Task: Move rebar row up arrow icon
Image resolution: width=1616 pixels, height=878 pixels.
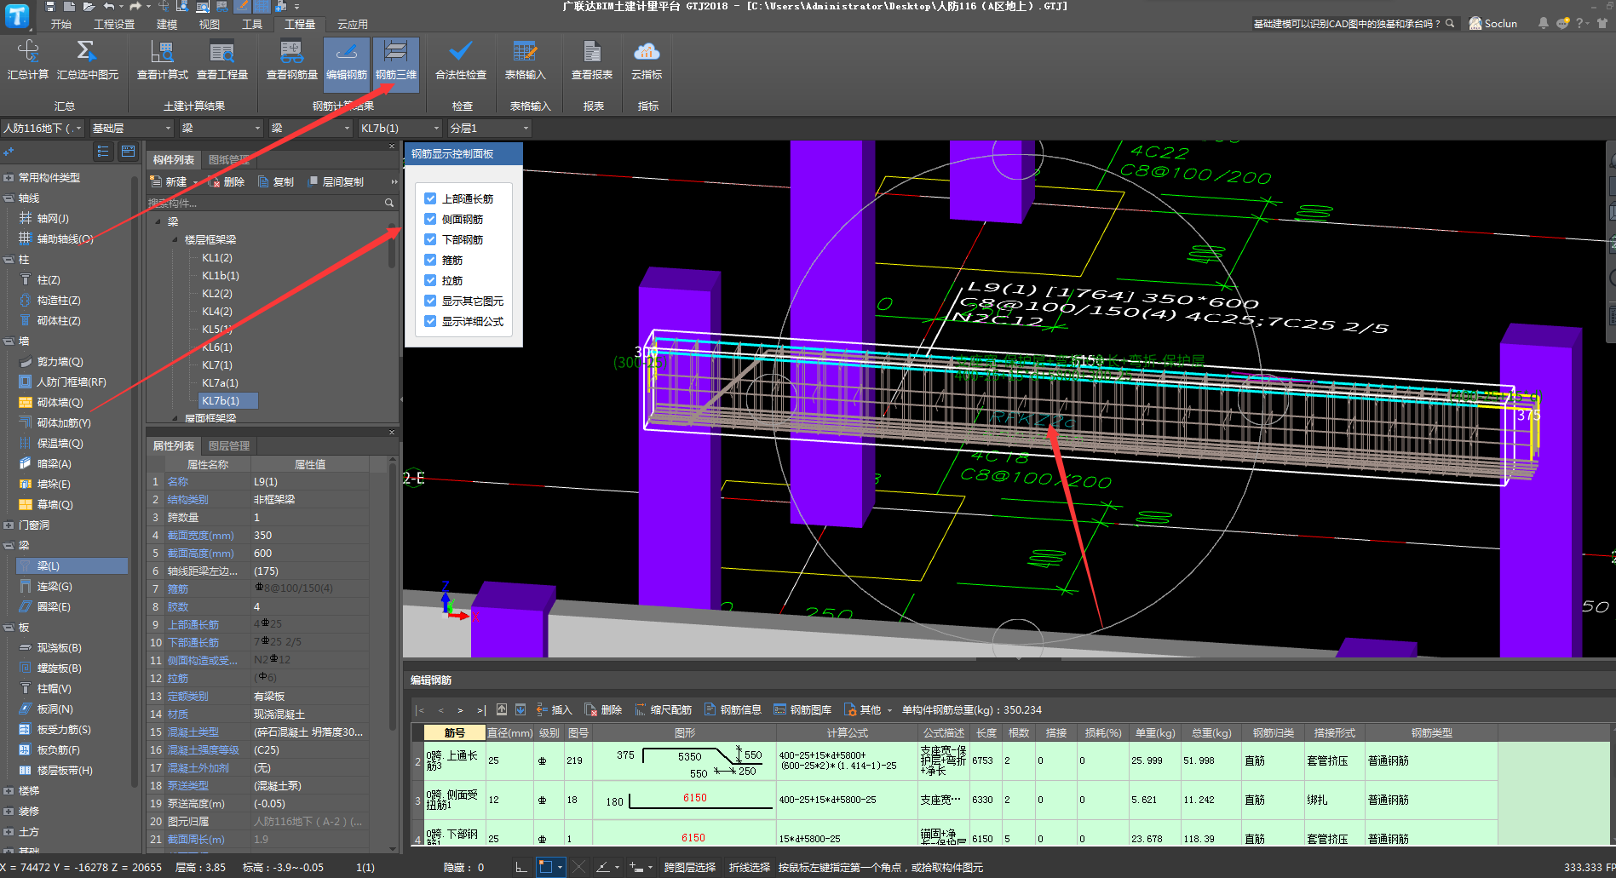Action: (x=502, y=709)
